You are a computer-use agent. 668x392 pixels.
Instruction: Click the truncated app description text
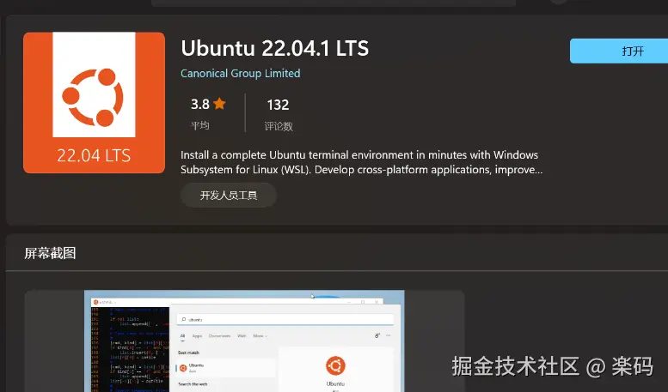pos(361,162)
